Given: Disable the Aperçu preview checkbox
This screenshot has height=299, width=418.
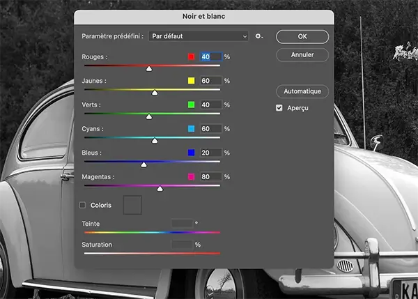Looking at the screenshot, I should [x=279, y=108].
